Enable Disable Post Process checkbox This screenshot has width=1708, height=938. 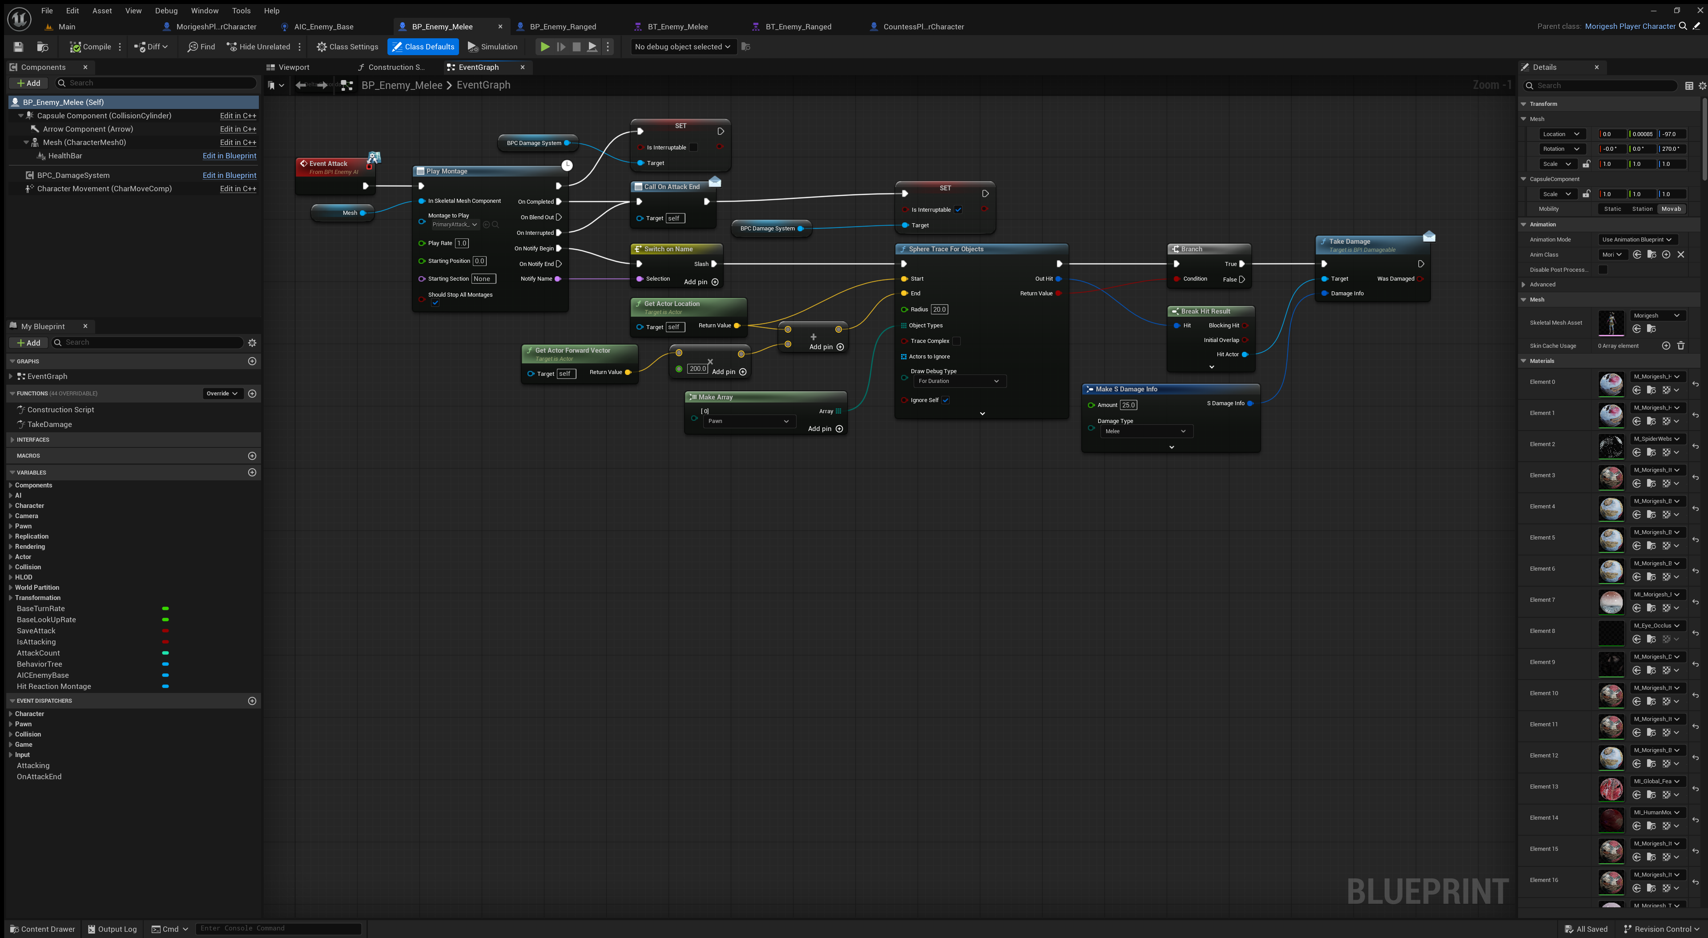point(1603,270)
